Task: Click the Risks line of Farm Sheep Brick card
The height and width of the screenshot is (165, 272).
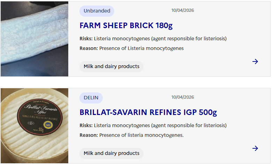Action: (153, 39)
